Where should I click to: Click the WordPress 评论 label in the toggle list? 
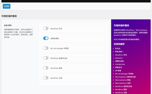tap(56, 29)
